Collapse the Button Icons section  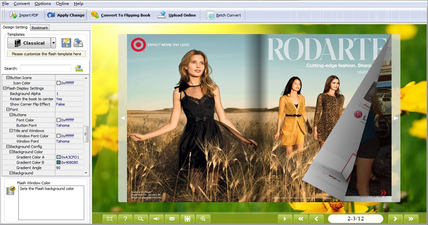point(8,78)
